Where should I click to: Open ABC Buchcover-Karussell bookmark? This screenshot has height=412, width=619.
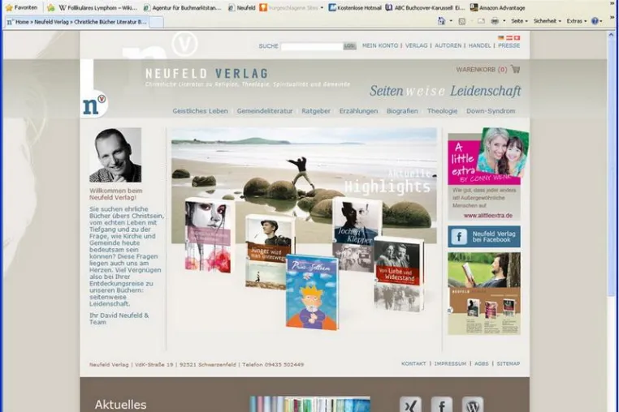[425, 7]
